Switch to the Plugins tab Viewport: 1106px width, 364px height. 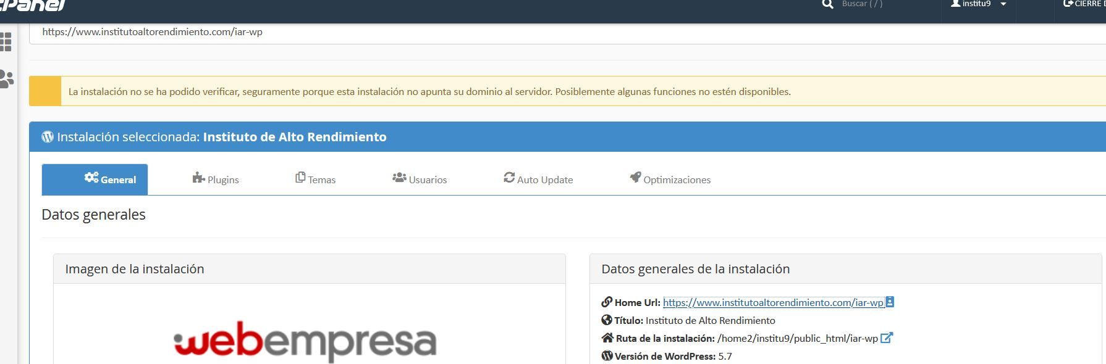click(216, 180)
